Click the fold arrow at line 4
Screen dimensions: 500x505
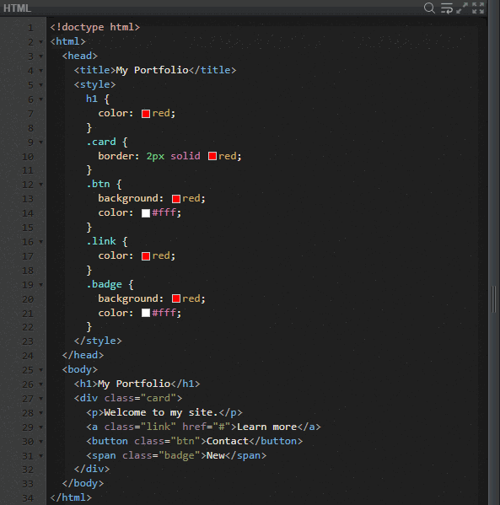(41, 71)
